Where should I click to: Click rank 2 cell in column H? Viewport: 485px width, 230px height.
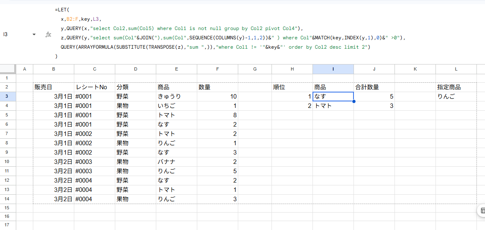(x=292, y=106)
